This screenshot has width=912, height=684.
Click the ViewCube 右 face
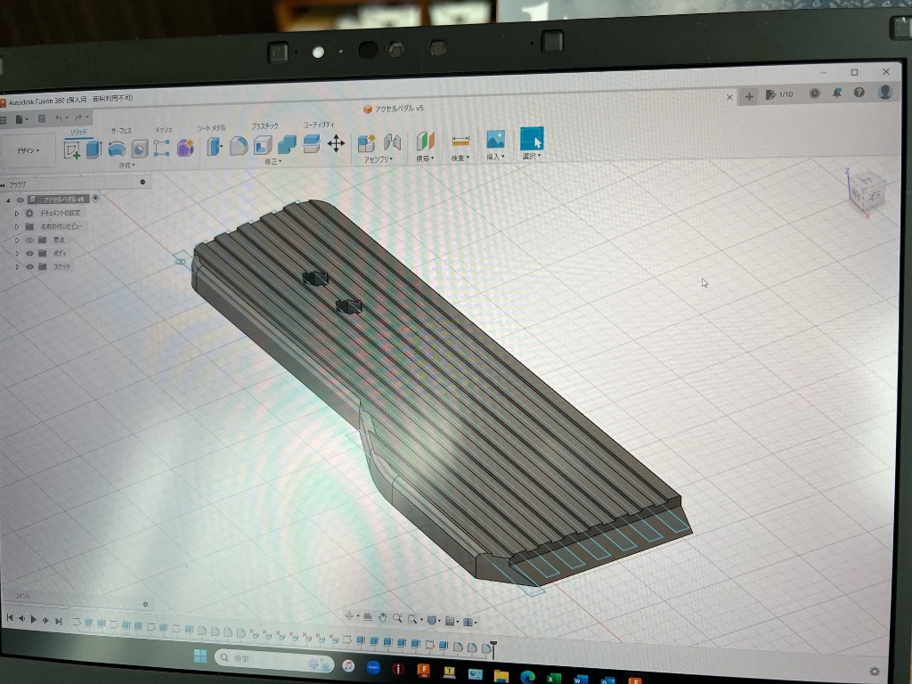[874, 196]
